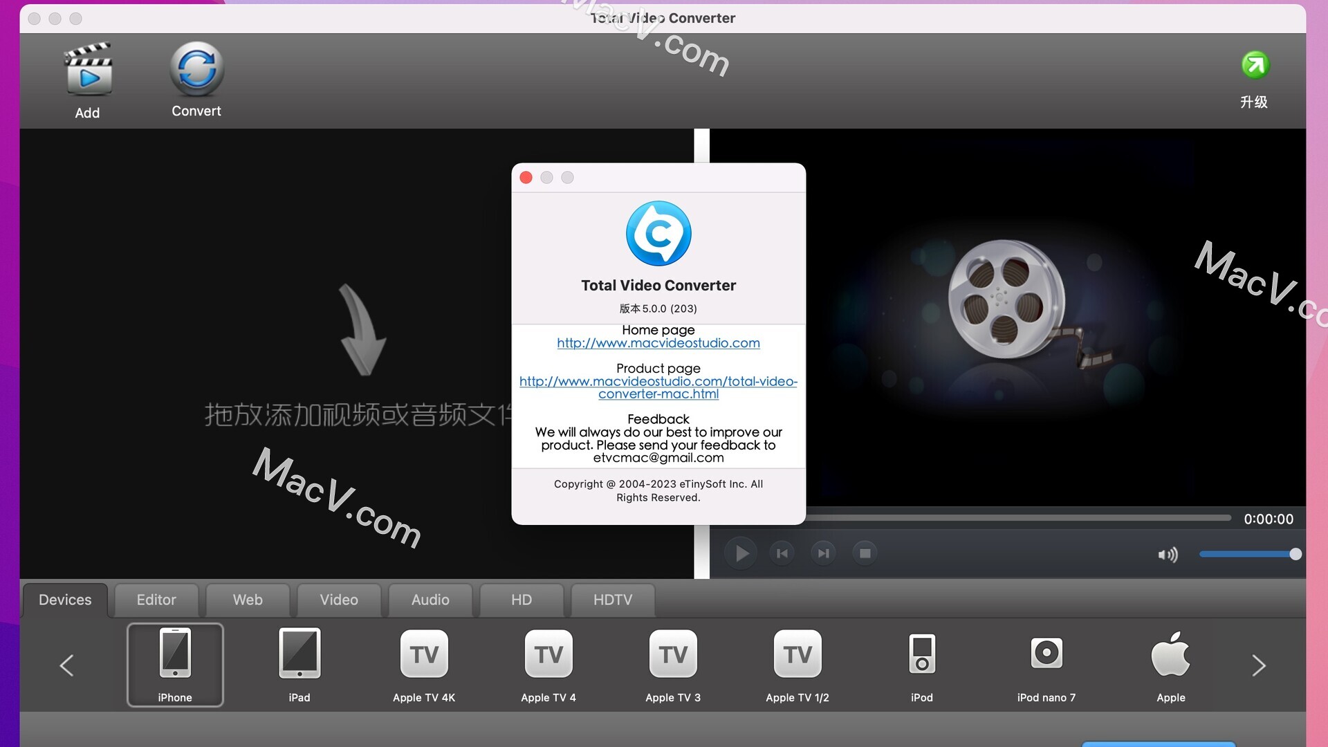Open the home page link

658,342
